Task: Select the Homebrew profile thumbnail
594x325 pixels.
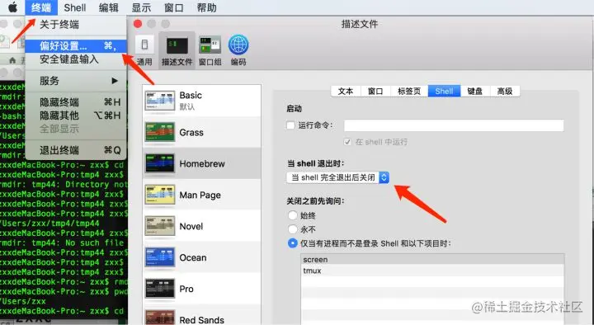Action: point(160,163)
